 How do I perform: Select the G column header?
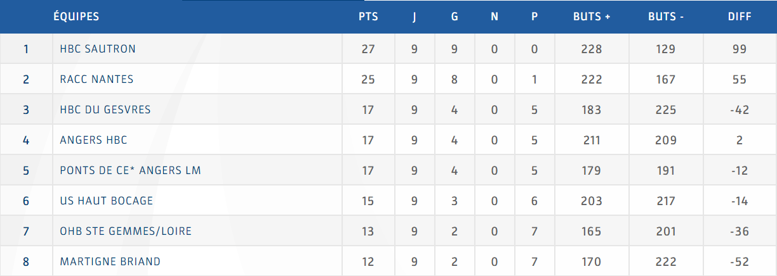tap(455, 17)
